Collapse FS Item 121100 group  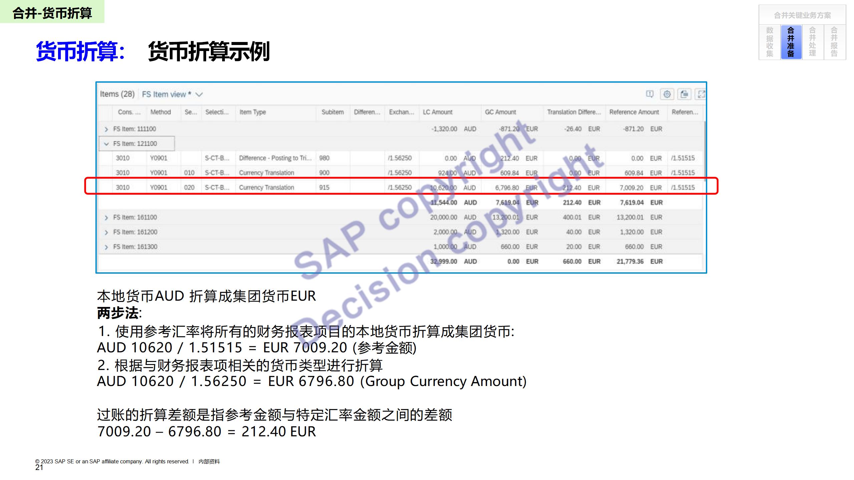106,144
